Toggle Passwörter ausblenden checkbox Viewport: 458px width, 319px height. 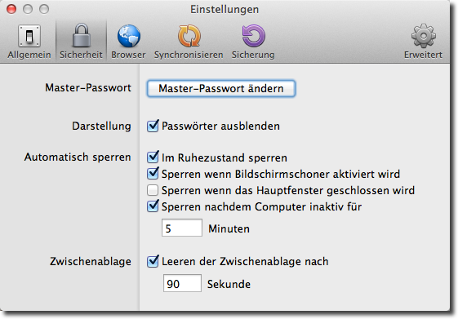click(153, 126)
